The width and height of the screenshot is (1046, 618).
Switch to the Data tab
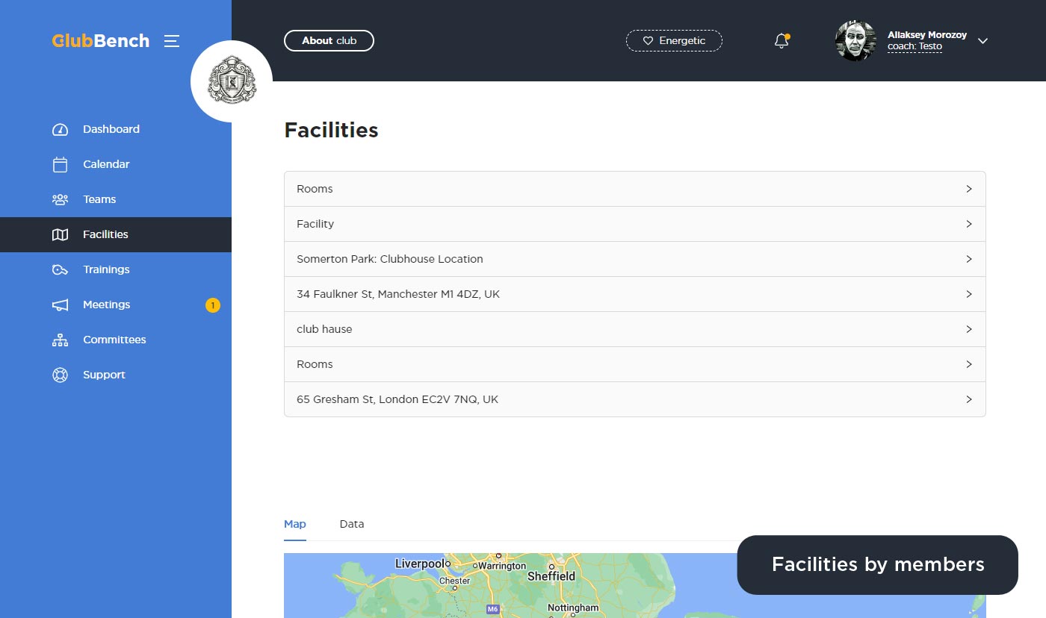352,524
